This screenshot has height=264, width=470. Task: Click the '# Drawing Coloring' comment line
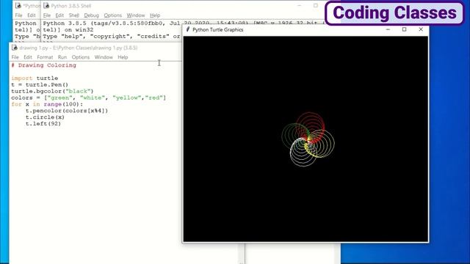tap(44, 65)
